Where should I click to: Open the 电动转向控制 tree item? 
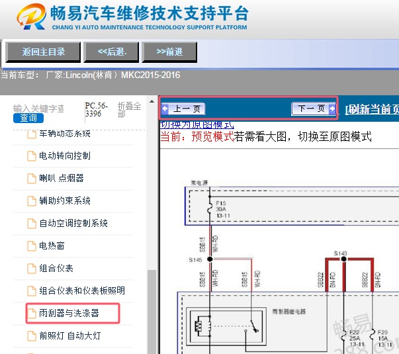pos(65,155)
